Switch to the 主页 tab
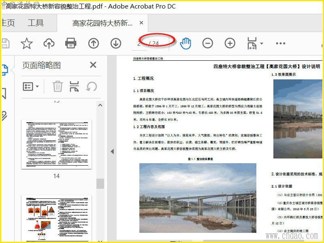 [x=8, y=23]
